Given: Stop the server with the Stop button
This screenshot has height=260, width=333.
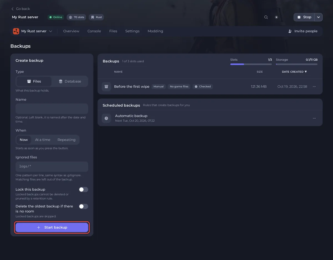Looking at the screenshot, I should 304,17.
